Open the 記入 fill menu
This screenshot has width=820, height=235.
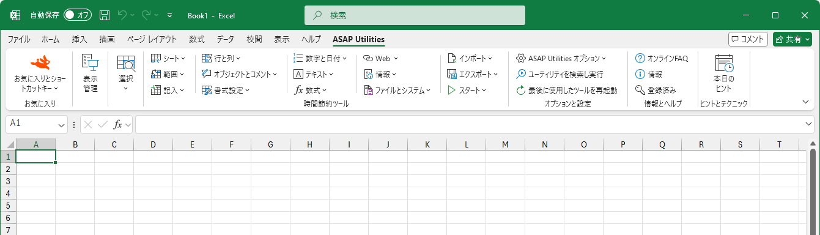168,90
